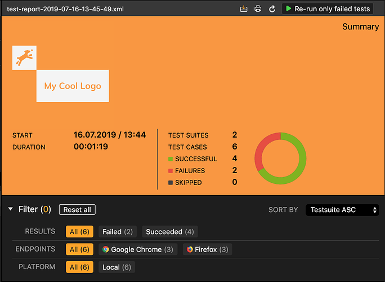Select All (6) in Endpoints row
This screenshot has height=282, width=385.
tap(79, 249)
